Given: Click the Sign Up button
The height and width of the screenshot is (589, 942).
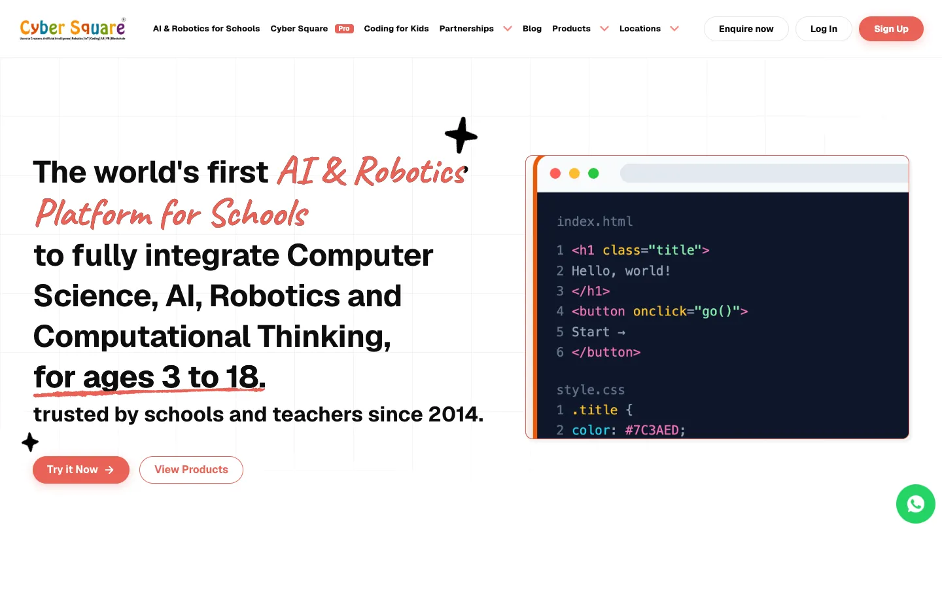Looking at the screenshot, I should (x=891, y=29).
